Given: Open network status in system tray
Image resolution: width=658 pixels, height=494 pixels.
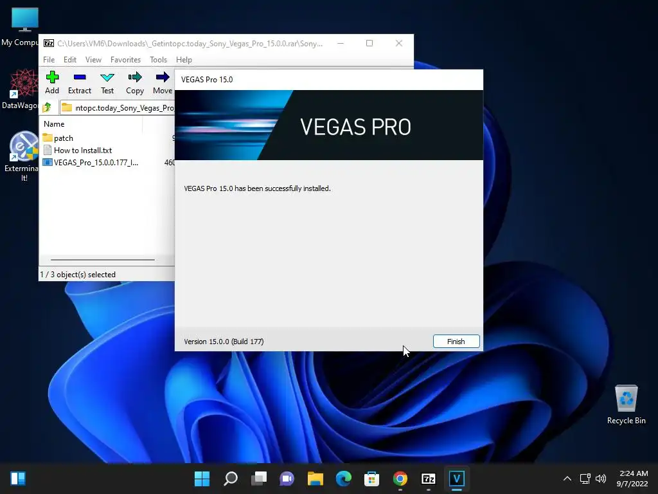Looking at the screenshot, I should [585, 479].
